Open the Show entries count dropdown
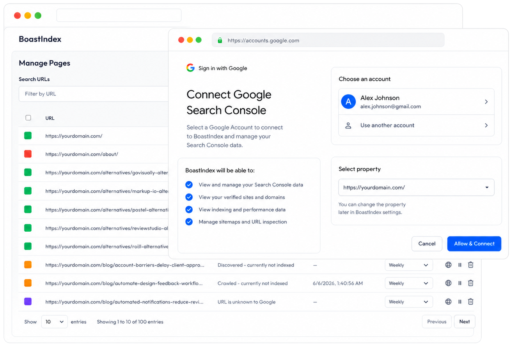The height and width of the screenshot is (346, 511). [x=54, y=322]
